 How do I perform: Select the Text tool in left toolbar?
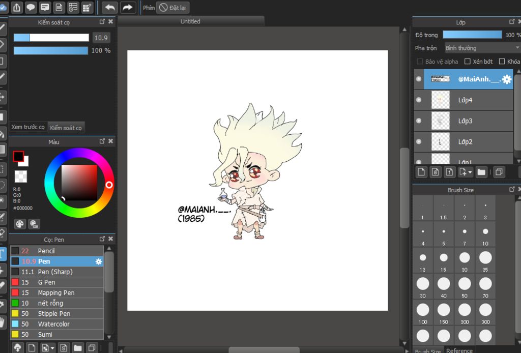(x=3, y=254)
